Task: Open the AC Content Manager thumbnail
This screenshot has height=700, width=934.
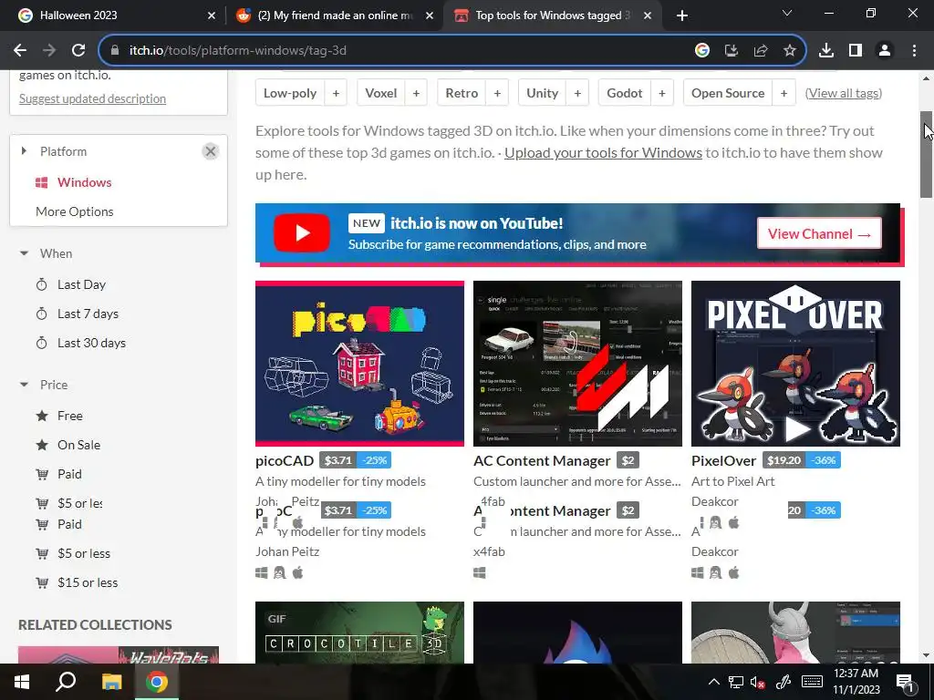Action: click(577, 364)
